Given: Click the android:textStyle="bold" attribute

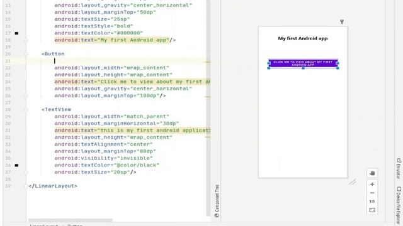Looking at the screenshot, I should (x=94, y=26).
